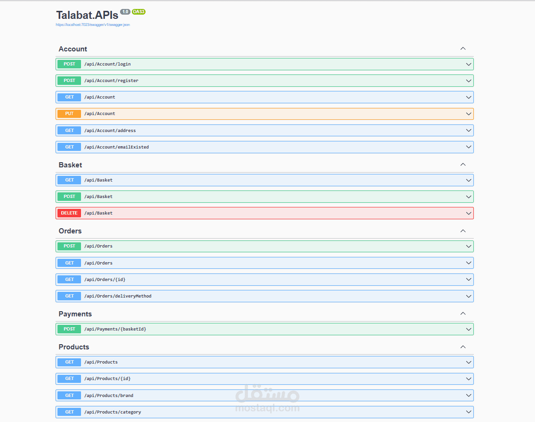Click the Basket section heading
This screenshot has height=422, width=535.
coord(70,165)
